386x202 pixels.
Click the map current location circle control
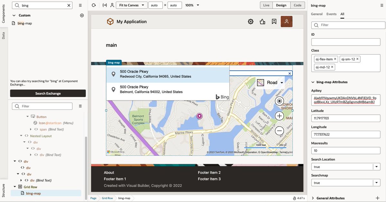point(279,101)
